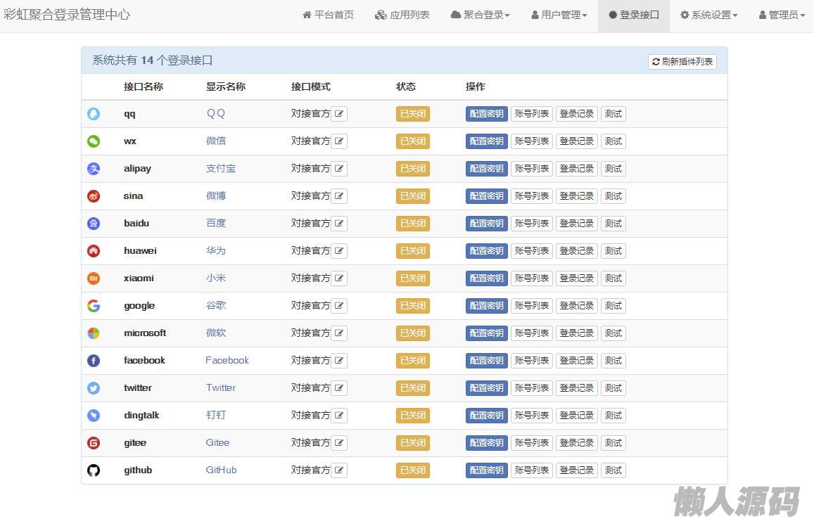Click 测试 button for twitter interface
The height and width of the screenshot is (526, 814).
pos(613,388)
